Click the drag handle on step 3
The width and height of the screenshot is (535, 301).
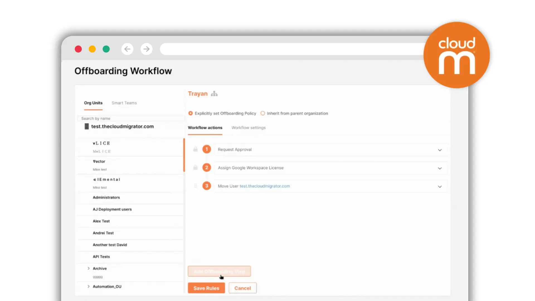[x=195, y=186]
